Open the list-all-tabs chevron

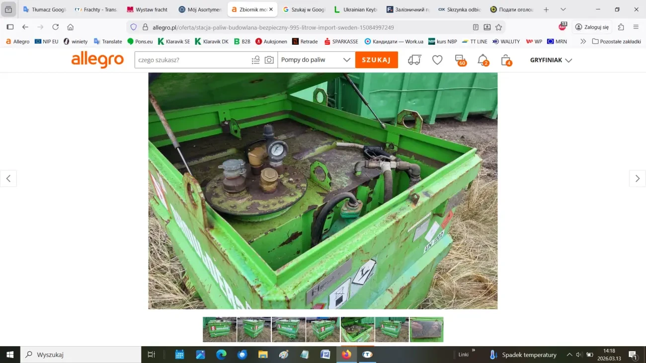coord(563,9)
